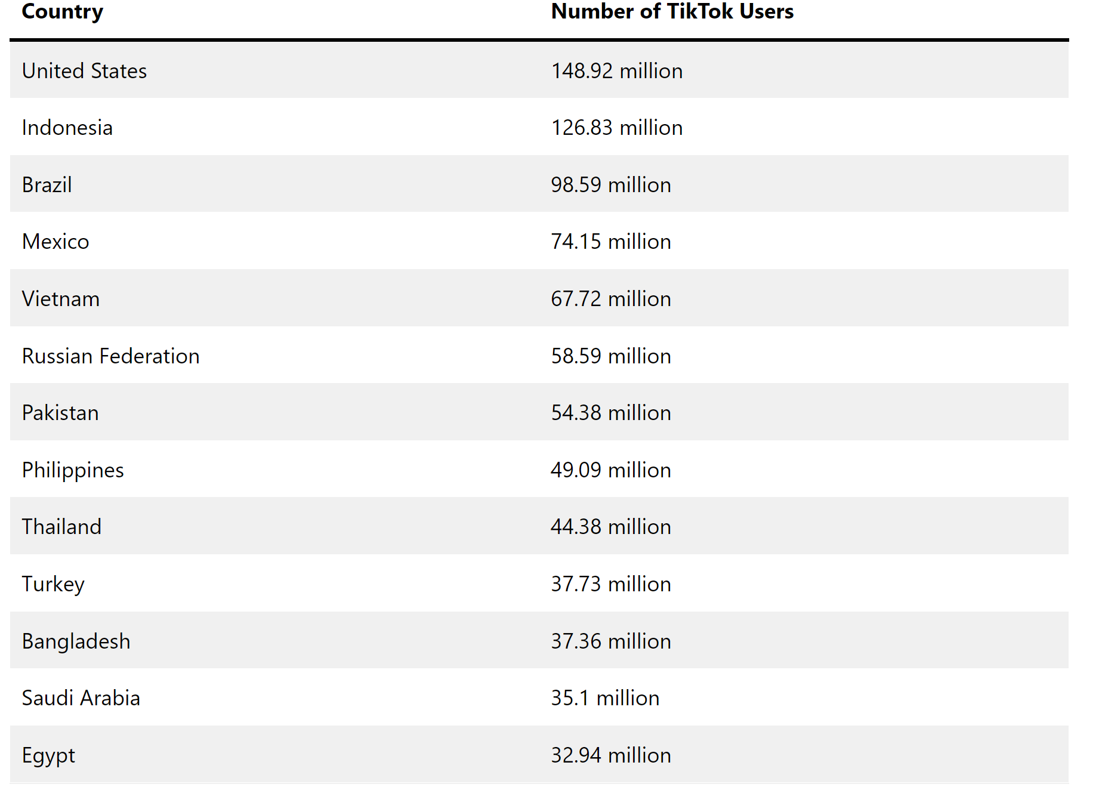Select the 74.15 million value

click(611, 242)
